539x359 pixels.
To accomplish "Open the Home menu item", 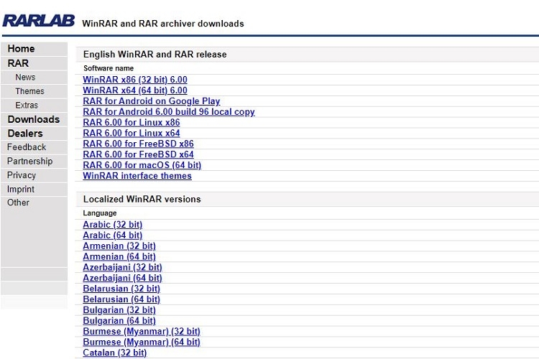I will click(21, 49).
